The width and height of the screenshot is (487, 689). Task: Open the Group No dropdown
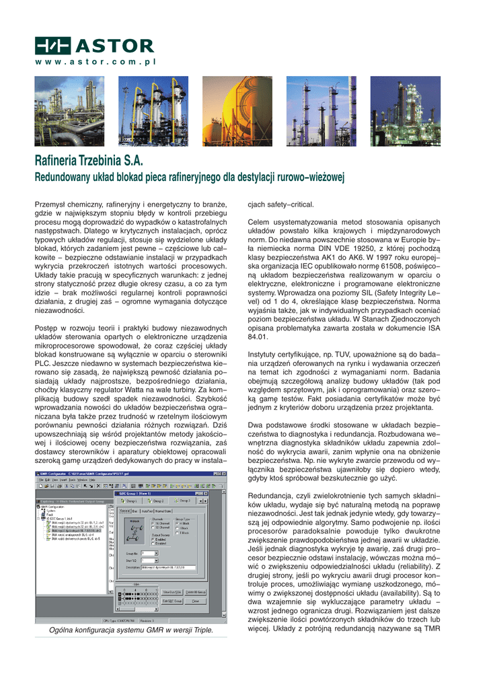pyautogui.click(x=155, y=552)
